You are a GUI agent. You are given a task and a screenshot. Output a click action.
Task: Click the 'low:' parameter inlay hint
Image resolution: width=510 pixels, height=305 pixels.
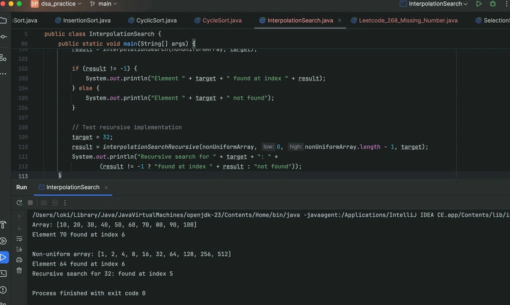[x=268, y=147]
